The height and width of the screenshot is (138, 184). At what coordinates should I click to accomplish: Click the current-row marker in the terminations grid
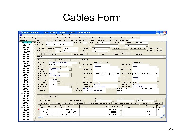(39, 109)
